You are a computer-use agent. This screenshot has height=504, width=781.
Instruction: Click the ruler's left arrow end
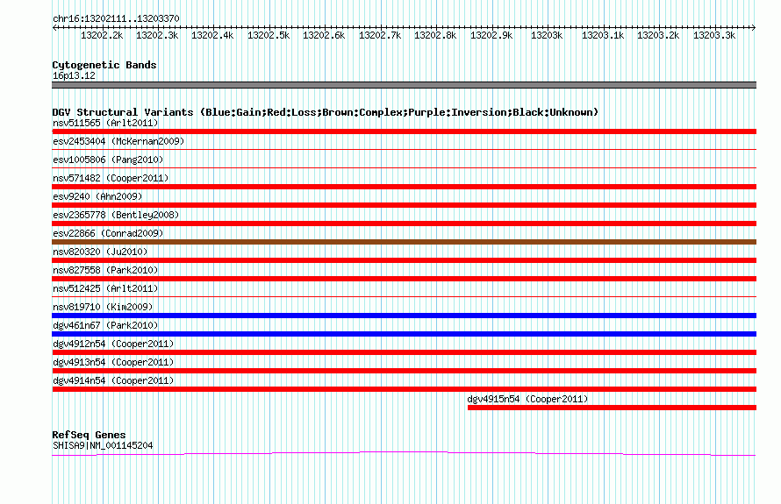pos(54,27)
